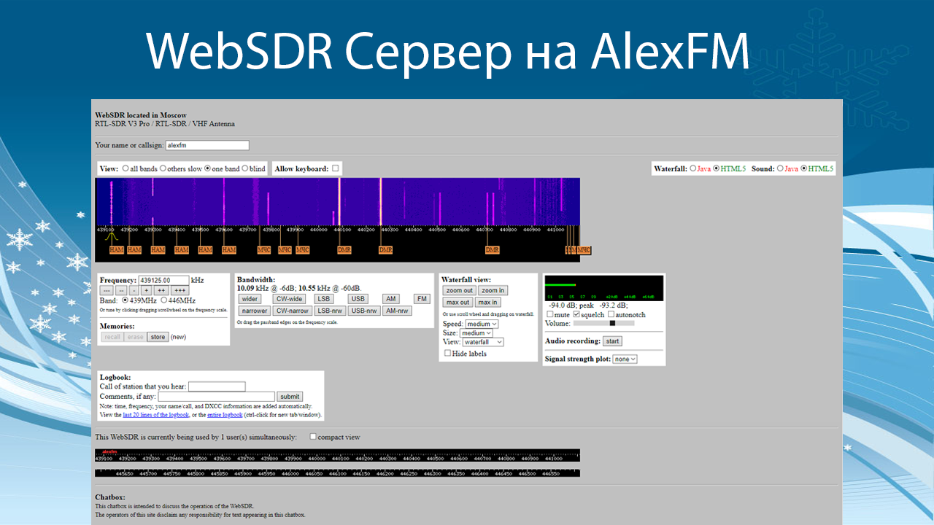Select the LSB-nrw mode
934x525 pixels.
click(x=329, y=311)
